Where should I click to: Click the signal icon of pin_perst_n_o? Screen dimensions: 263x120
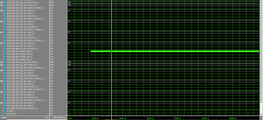4,114
